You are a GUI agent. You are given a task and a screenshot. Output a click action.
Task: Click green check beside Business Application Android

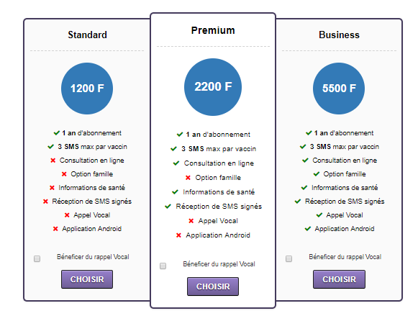tap(308, 228)
